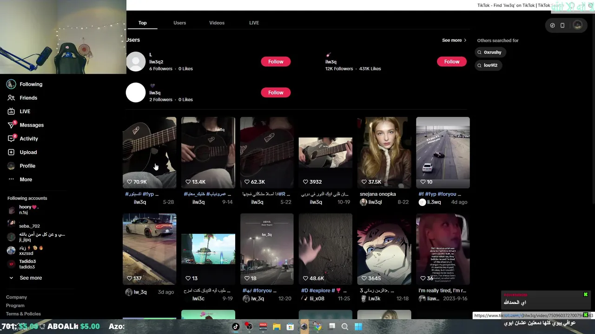This screenshot has width=595, height=334.
Task: Open following account xxzssd
Action: 31,250
